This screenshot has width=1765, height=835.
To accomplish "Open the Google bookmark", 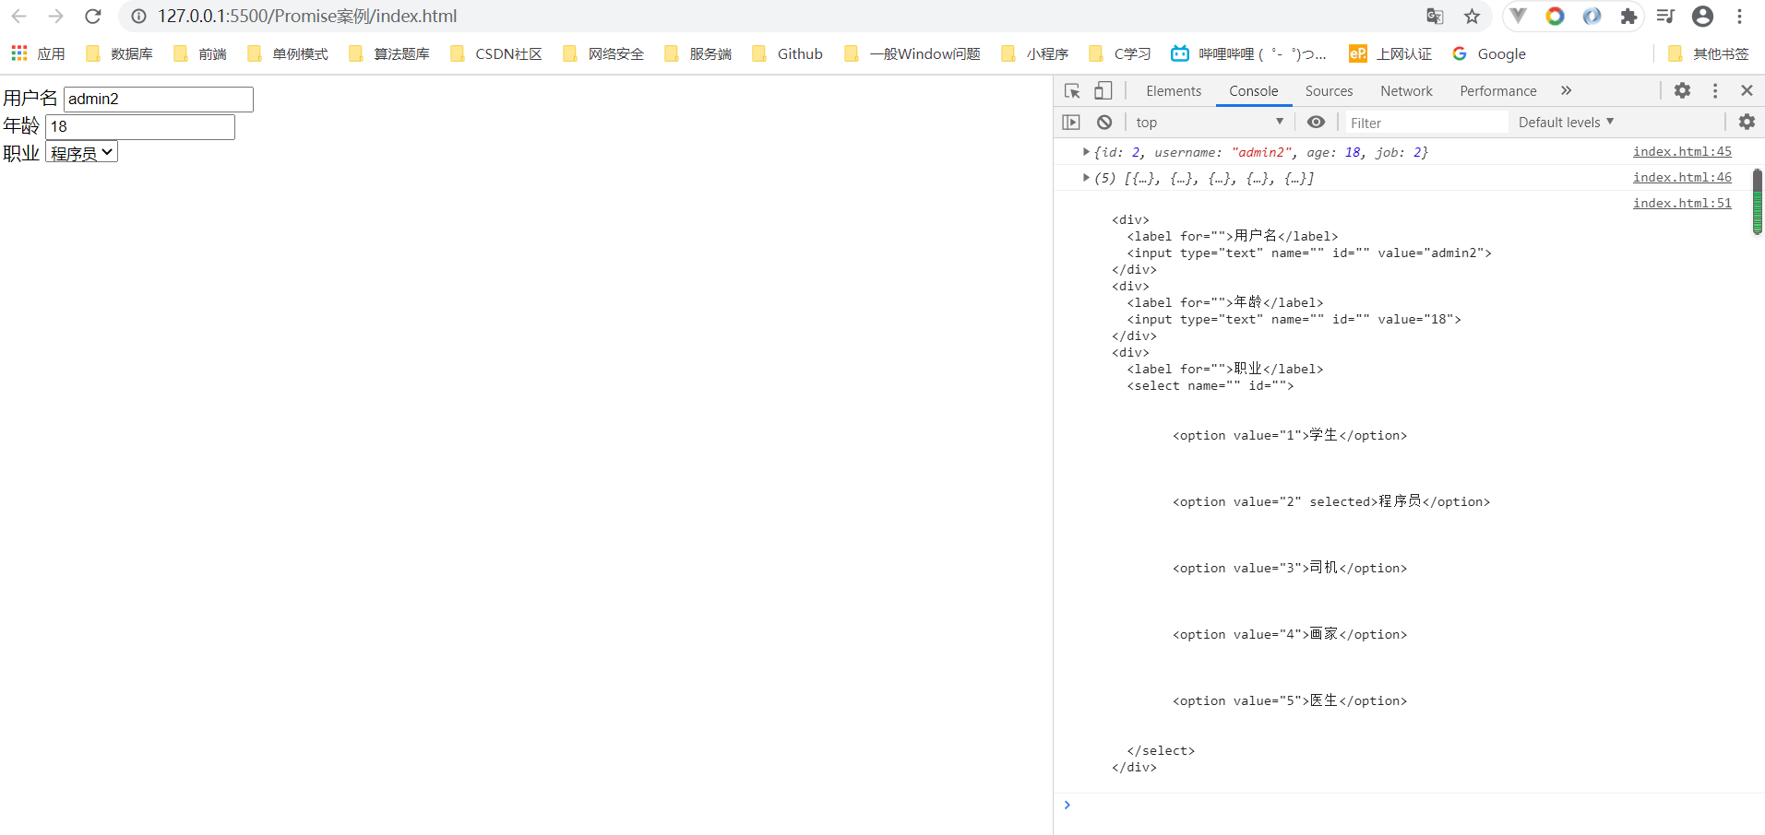I will tap(1489, 53).
